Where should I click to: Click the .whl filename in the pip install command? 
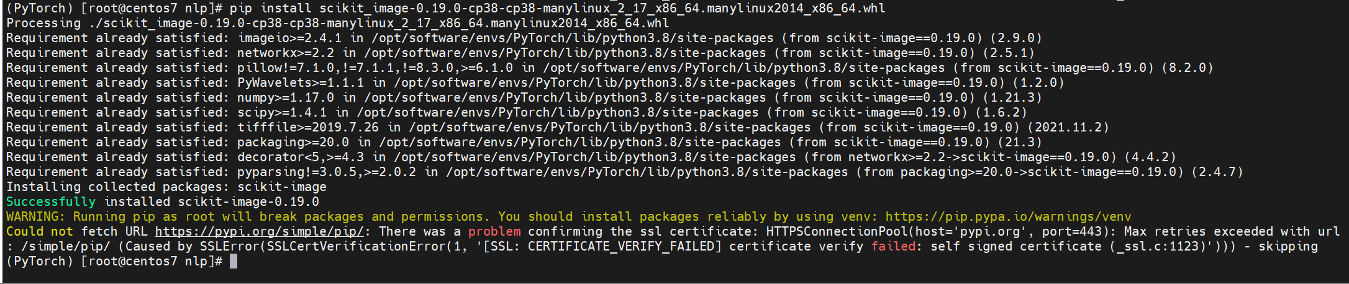[x=602, y=8]
